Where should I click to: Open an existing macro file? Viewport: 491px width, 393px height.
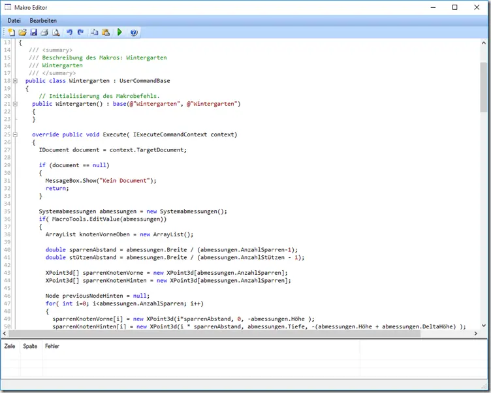coord(23,32)
